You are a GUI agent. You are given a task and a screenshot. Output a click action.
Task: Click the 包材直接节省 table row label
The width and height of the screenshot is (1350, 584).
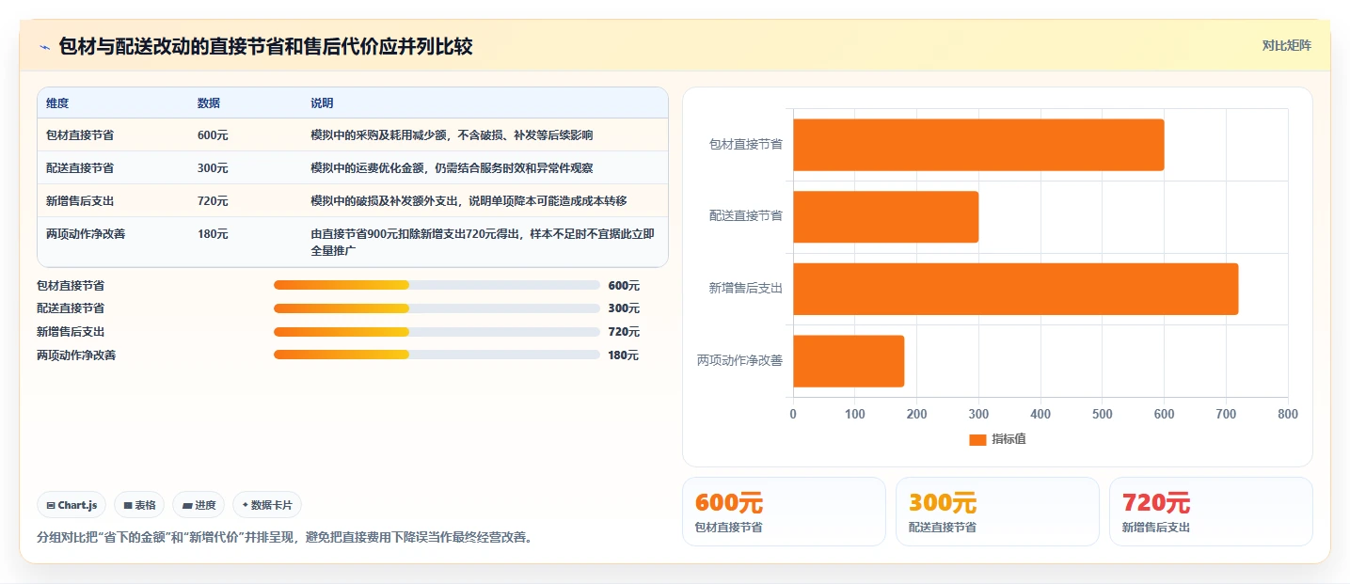coord(80,135)
